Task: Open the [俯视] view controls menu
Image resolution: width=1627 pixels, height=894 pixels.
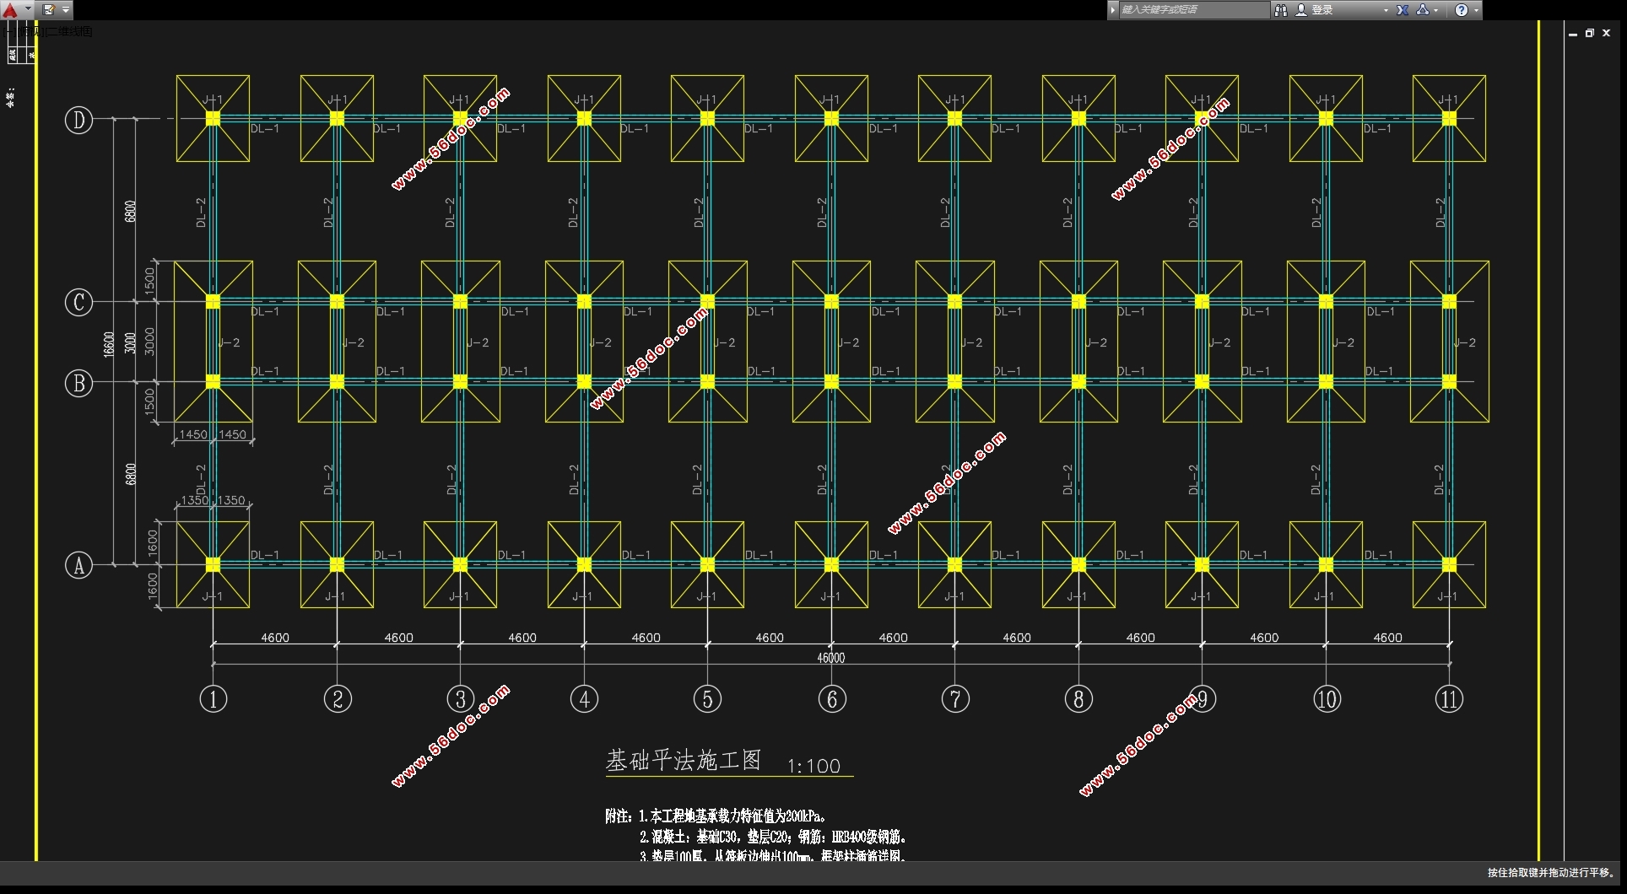Action: 29,31
